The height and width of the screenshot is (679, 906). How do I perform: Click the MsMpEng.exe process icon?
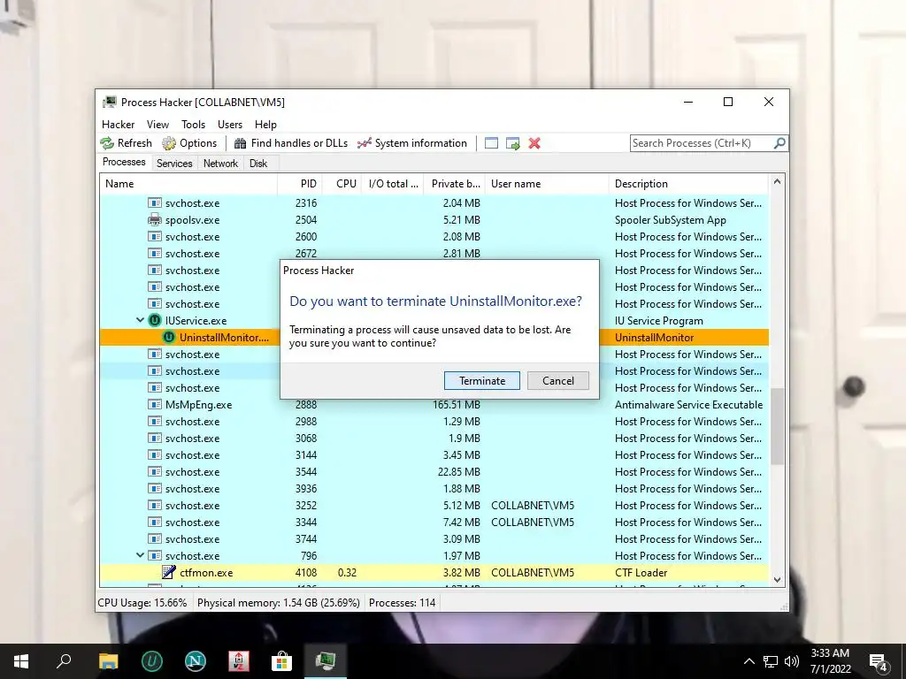click(x=154, y=405)
